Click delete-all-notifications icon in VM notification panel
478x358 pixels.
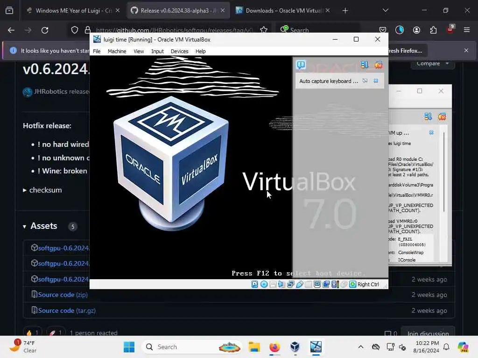pos(379,65)
